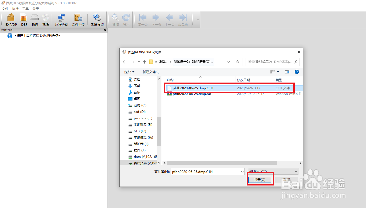The width and height of the screenshot is (366, 208).
Task: Open the 文件 menu
Action: point(5,9)
